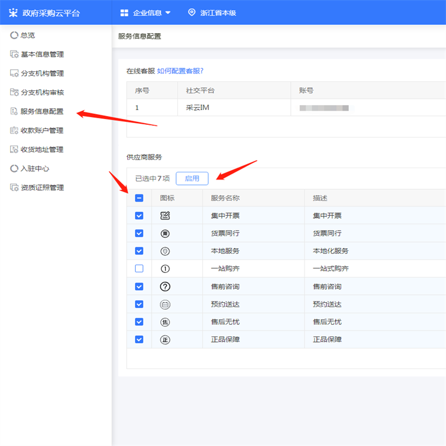446x446 pixels.
Task: Click the 本地服务 location icon
Action: pos(165,251)
